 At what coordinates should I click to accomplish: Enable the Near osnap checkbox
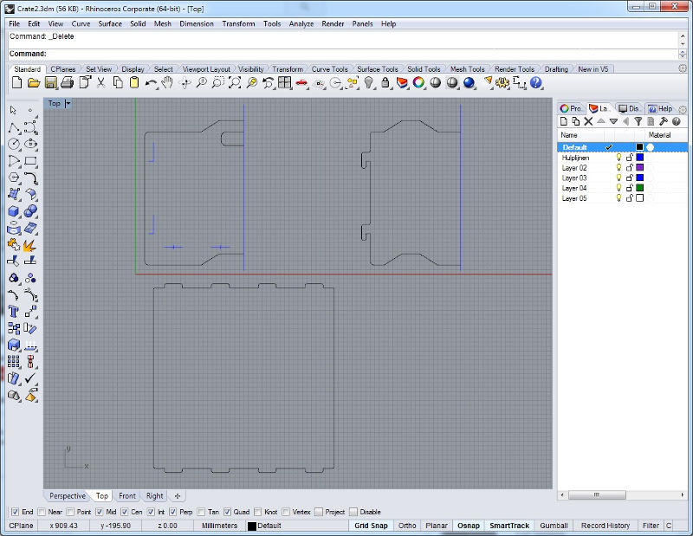[42, 512]
